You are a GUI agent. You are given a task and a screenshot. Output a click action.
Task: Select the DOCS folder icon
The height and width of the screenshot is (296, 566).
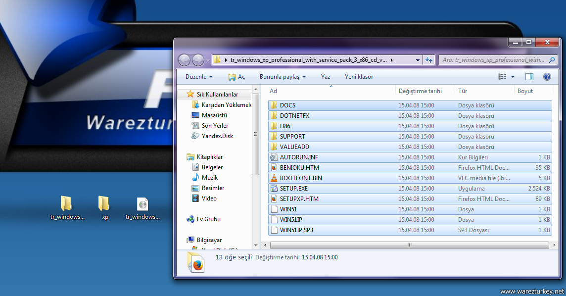point(274,105)
